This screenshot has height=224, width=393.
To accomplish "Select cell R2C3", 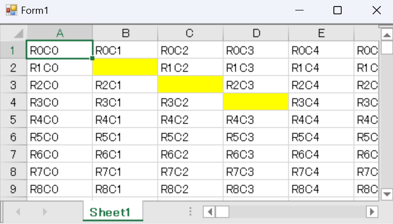I will 256,85.
